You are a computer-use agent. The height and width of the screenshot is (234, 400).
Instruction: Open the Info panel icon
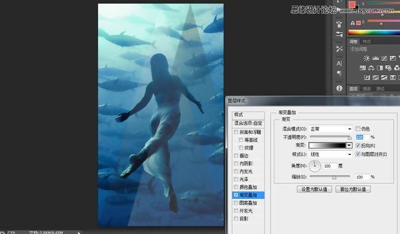[x=339, y=88]
